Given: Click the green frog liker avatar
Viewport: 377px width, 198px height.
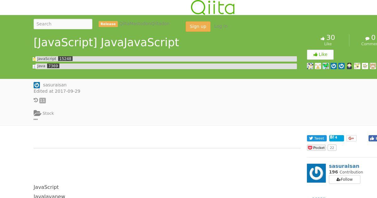Looking at the screenshot, I should (x=326, y=66).
